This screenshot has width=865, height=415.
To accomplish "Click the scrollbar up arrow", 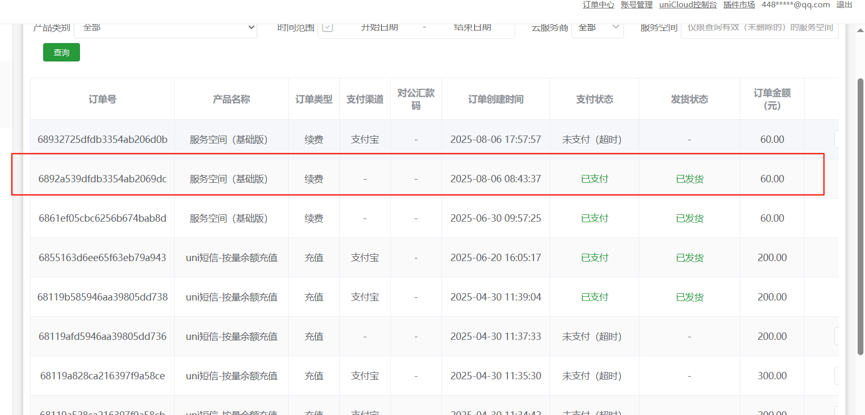I will pyautogui.click(x=860, y=30).
